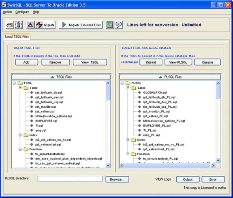This screenshot has height=198, width=233.
Task: Select fn_cdc_get_column_ordinal.sql file
Action: coord(57,163)
